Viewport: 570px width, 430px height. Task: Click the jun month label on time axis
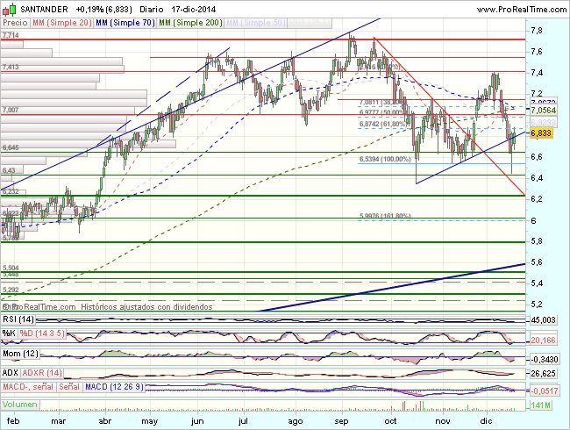(x=197, y=421)
